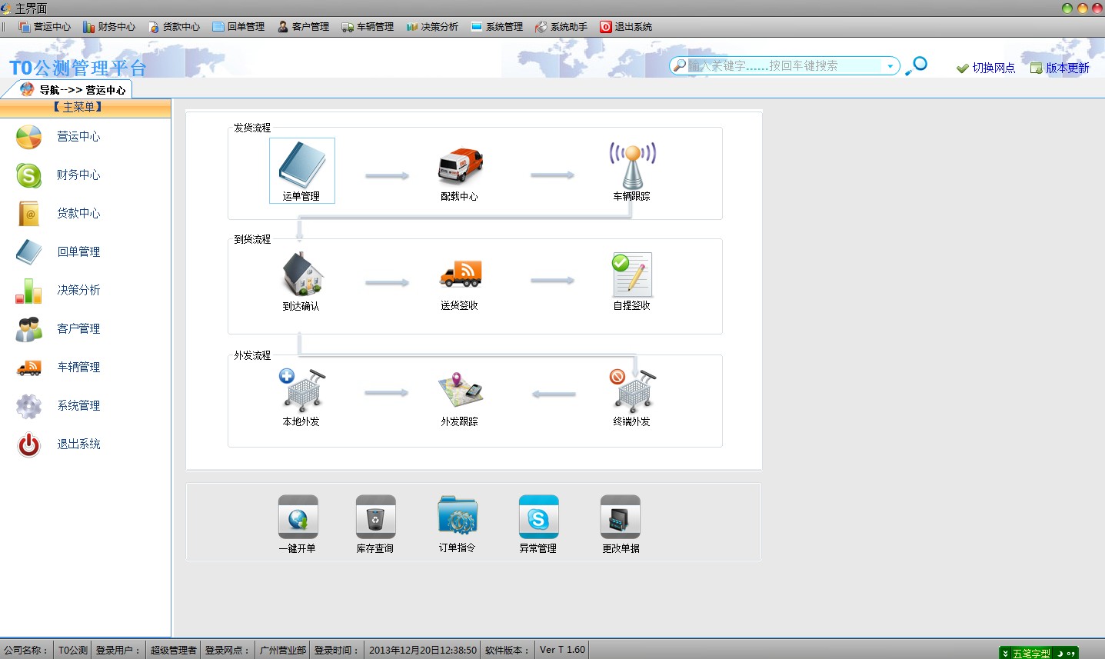The width and height of the screenshot is (1105, 659).
Task: Click the 订单指令 folder icon
Action: coord(458,518)
